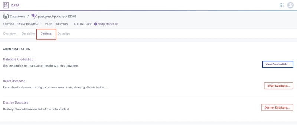This screenshot has height=136, width=297.
Task: Click the Reset Database button
Action: (x=278, y=86)
